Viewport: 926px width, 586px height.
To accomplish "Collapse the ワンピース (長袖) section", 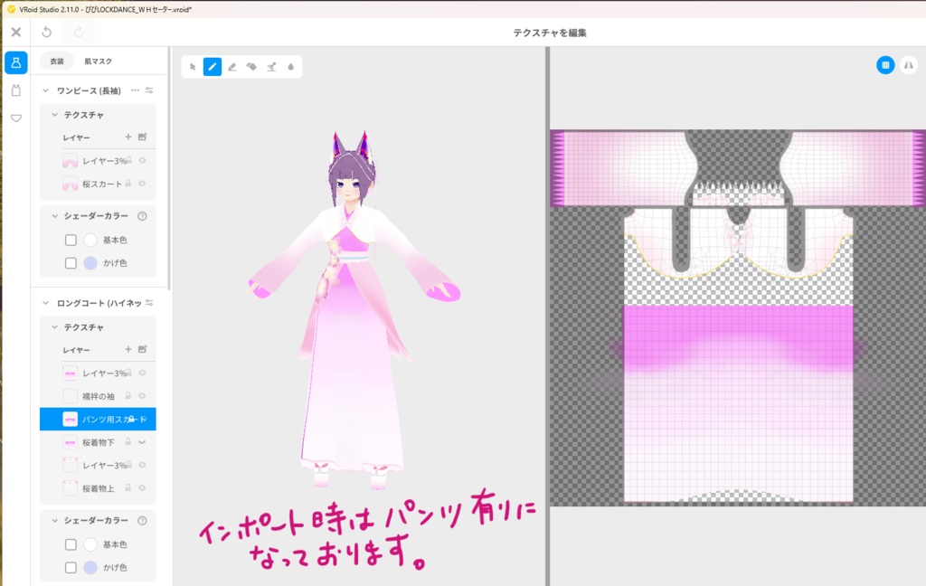I will (45, 90).
